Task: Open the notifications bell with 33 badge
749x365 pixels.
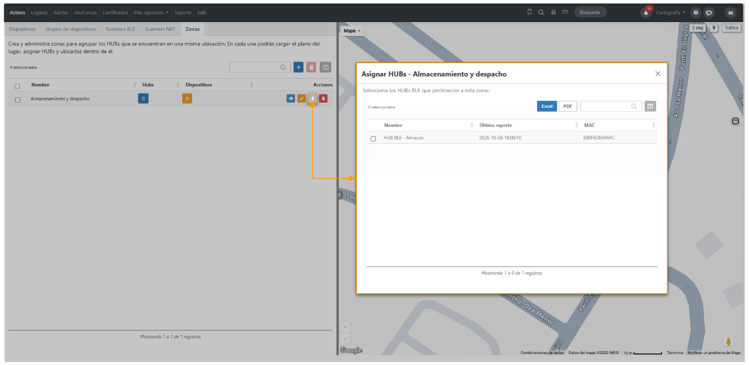Action: coord(646,13)
